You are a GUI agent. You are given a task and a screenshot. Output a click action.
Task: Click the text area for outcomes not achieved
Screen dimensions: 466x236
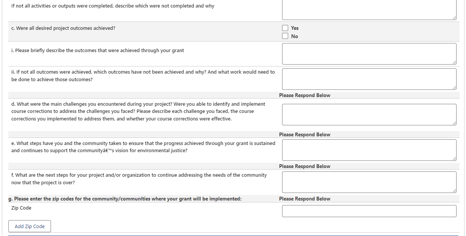pos(369,79)
